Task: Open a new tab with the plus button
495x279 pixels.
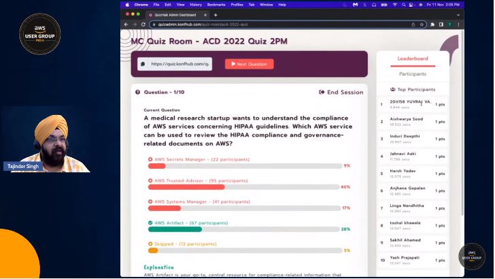Action: [x=216, y=15]
